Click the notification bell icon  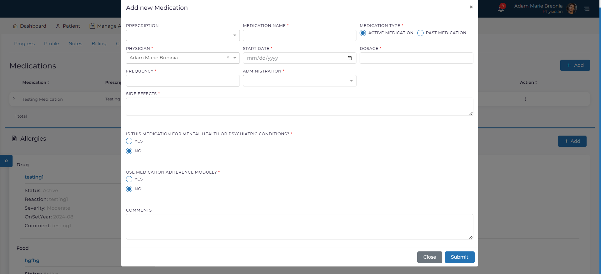click(501, 9)
